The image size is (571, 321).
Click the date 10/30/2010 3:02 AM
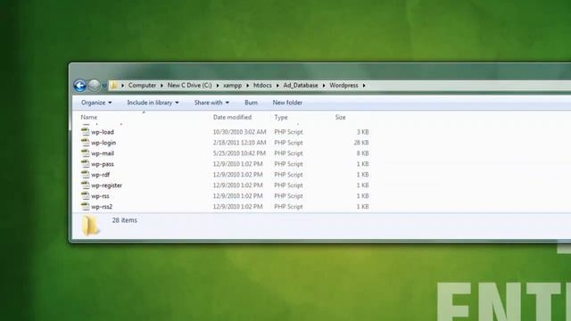240,132
